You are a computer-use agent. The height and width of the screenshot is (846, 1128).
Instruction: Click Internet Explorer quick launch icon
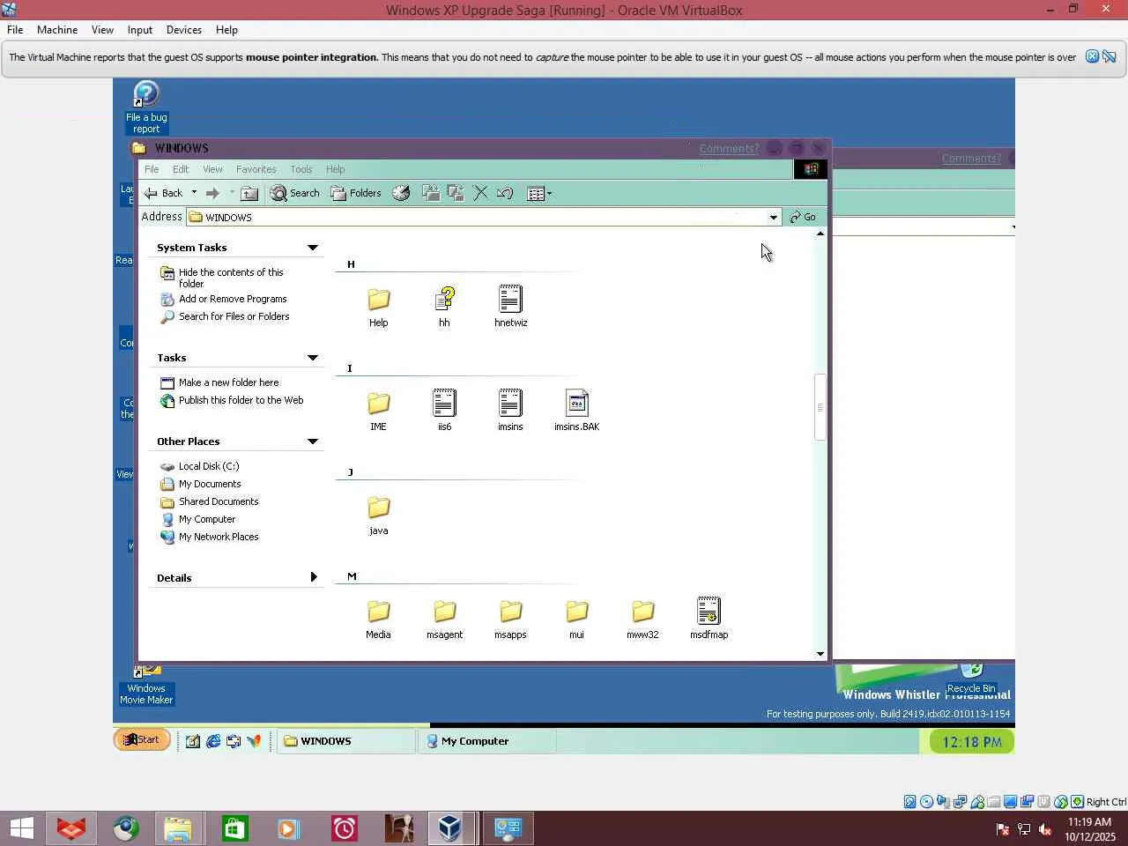(x=213, y=741)
